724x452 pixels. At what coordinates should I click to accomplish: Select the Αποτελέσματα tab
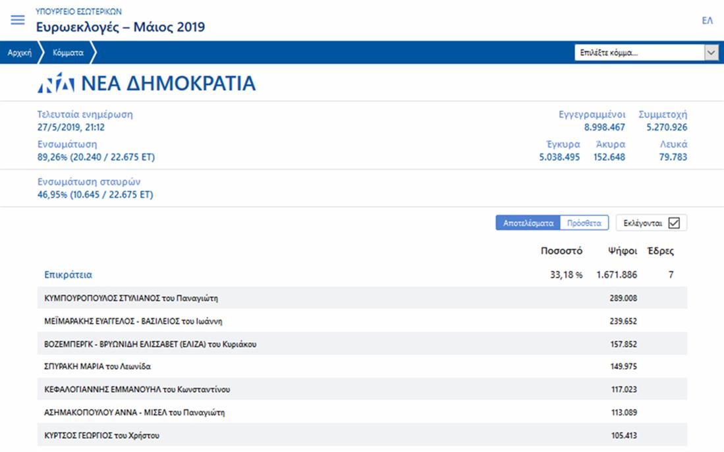click(x=528, y=223)
